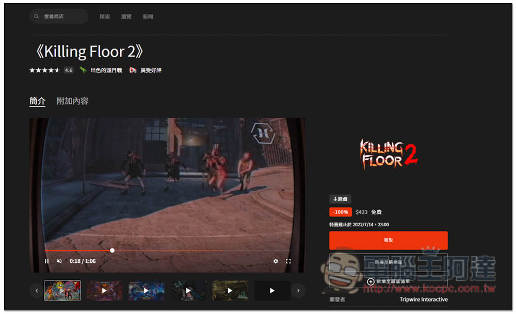Pause the trailer video

pos(47,261)
